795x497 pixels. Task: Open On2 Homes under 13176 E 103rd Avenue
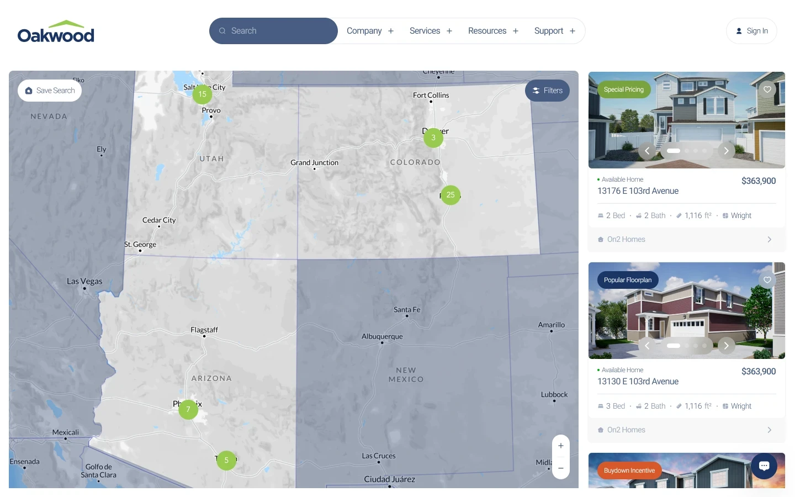click(x=626, y=239)
